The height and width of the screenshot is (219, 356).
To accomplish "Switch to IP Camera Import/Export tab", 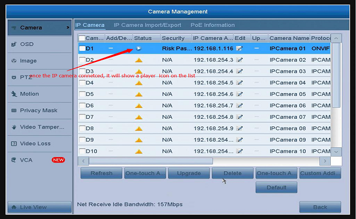I will click(147, 25).
